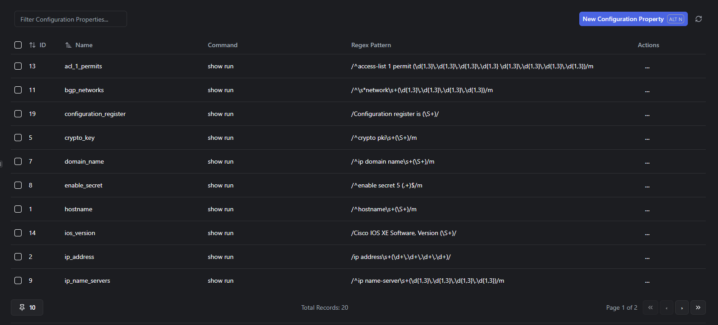
Task: Jump to the first page
Action: tap(650, 307)
